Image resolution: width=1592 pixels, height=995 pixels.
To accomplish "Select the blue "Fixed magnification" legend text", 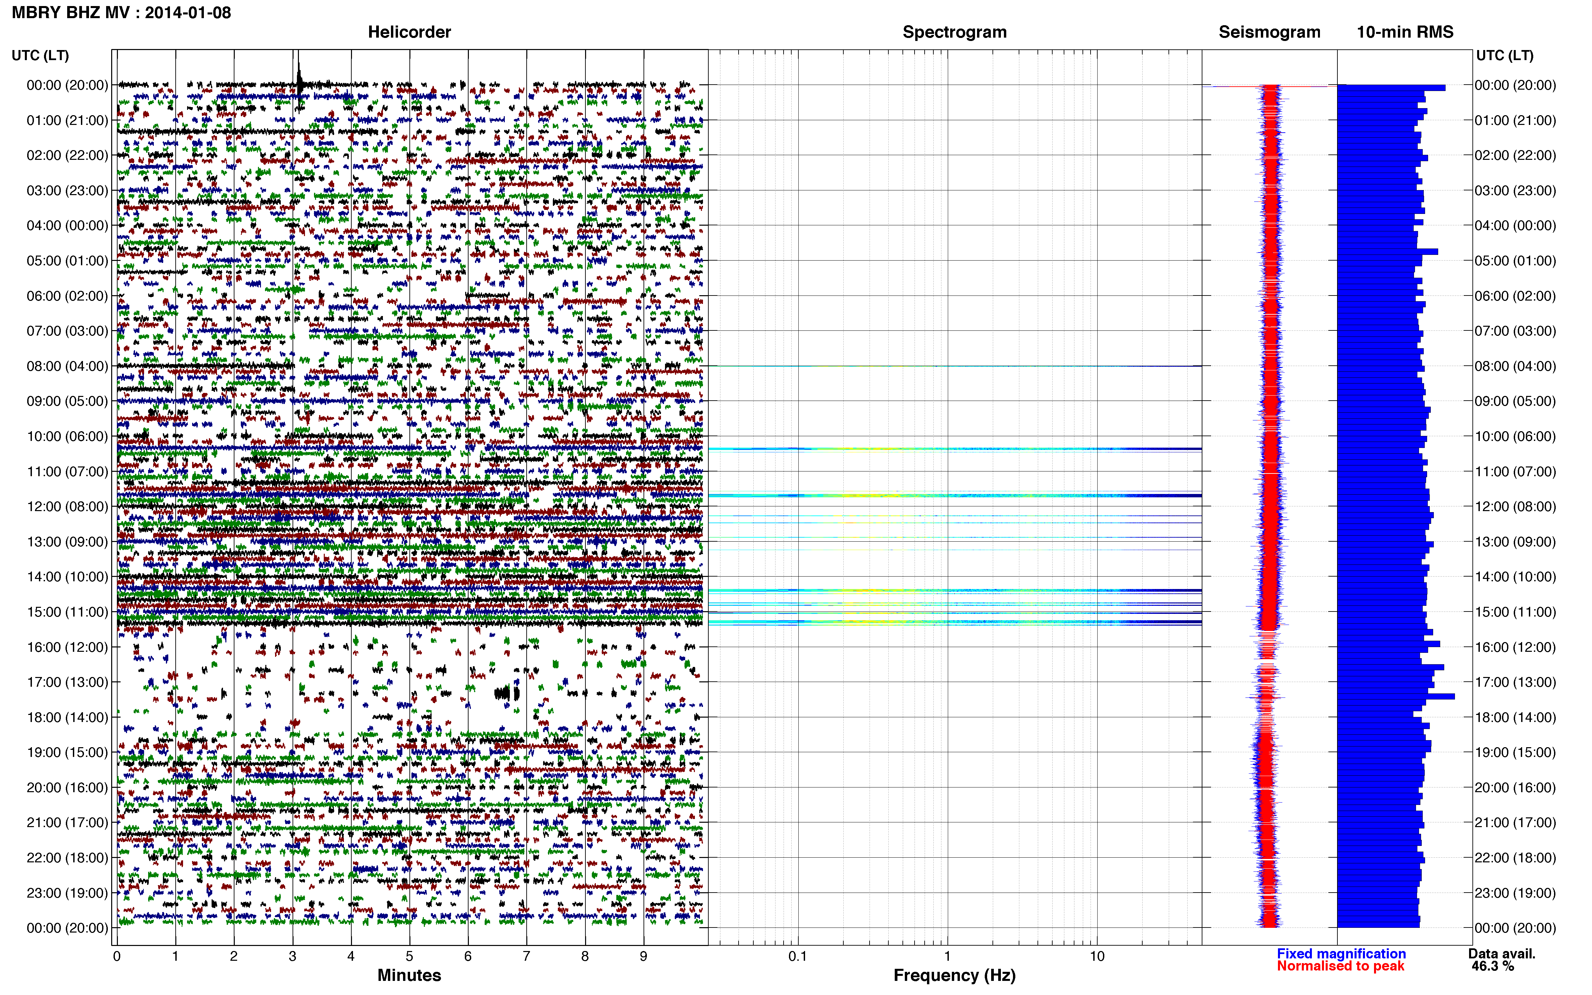I will click(x=1340, y=953).
